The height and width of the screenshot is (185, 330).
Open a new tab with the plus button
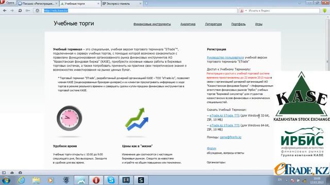[146, 4]
